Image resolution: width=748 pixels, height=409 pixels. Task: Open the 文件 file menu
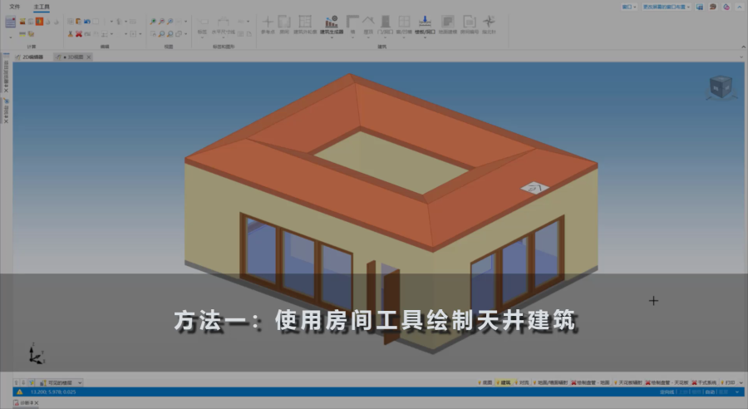tap(14, 6)
